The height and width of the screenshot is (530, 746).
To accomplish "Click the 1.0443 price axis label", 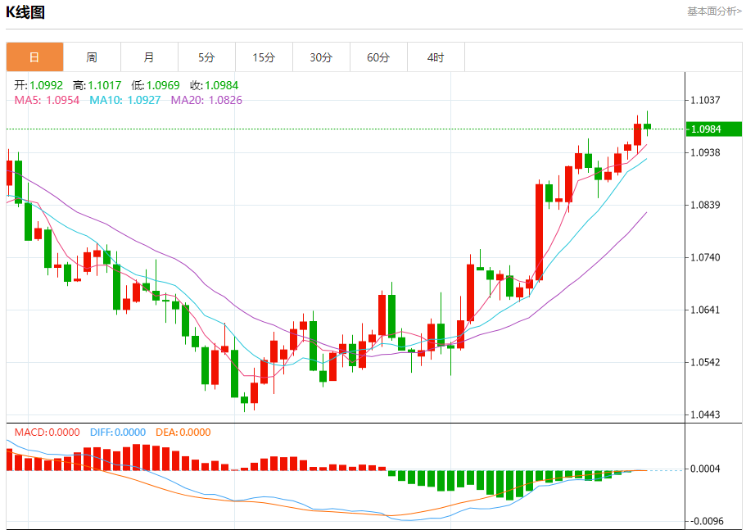I will coord(706,414).
